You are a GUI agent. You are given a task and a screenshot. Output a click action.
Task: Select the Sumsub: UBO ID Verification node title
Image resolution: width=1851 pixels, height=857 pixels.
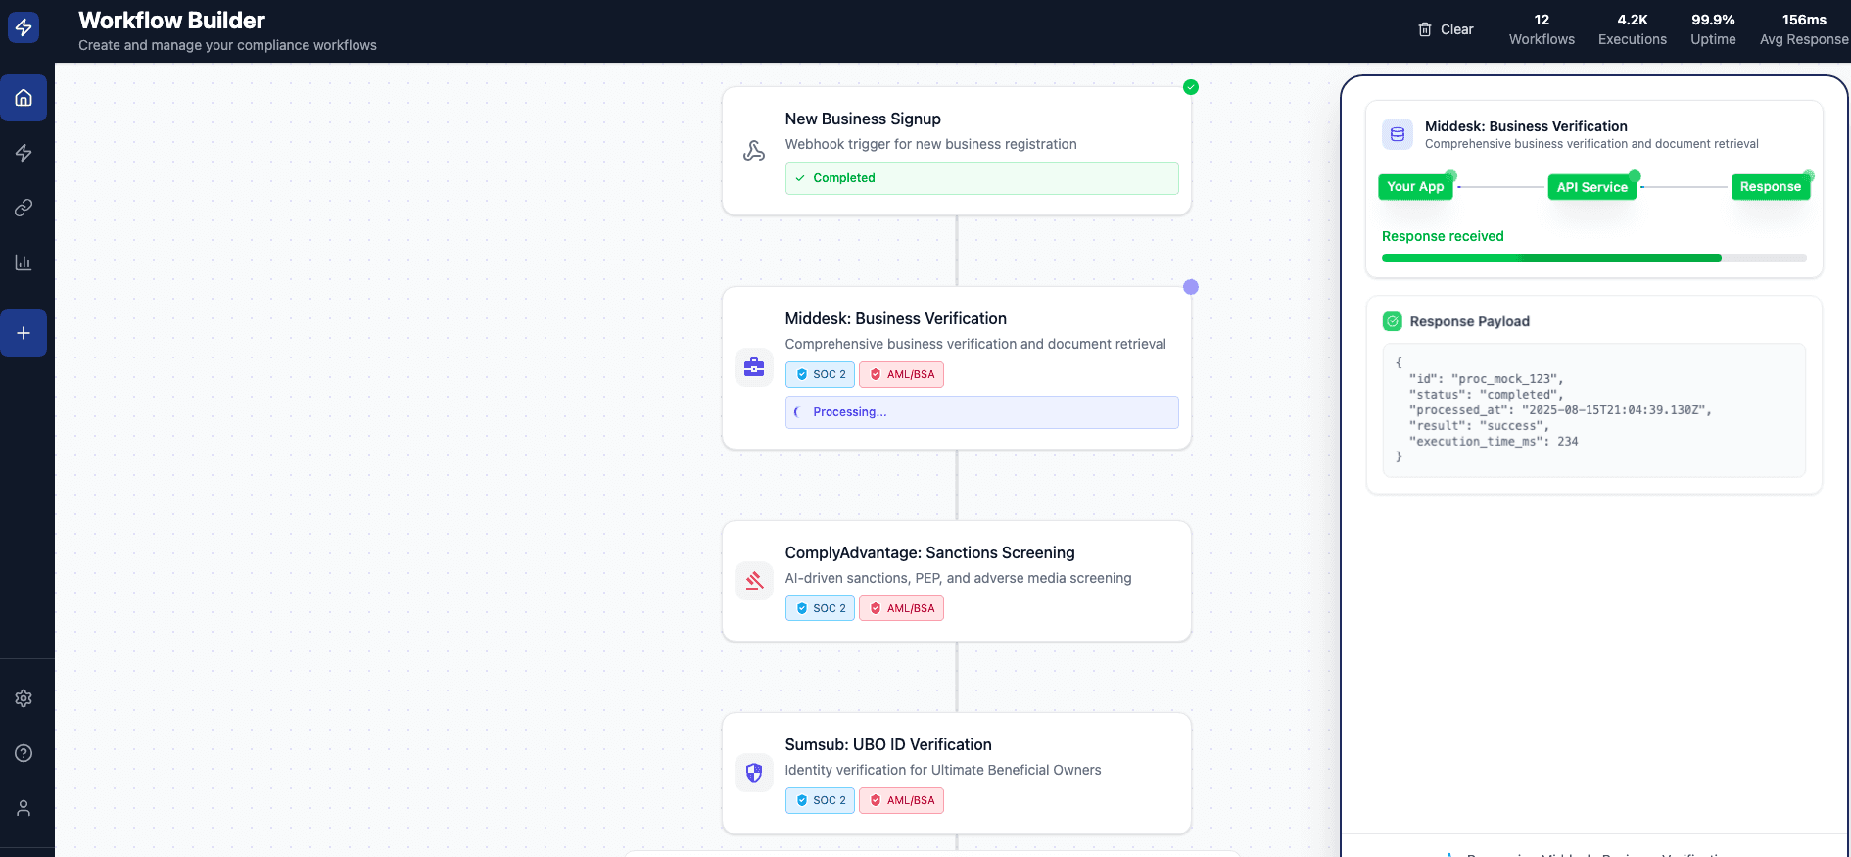click(888, 744)
